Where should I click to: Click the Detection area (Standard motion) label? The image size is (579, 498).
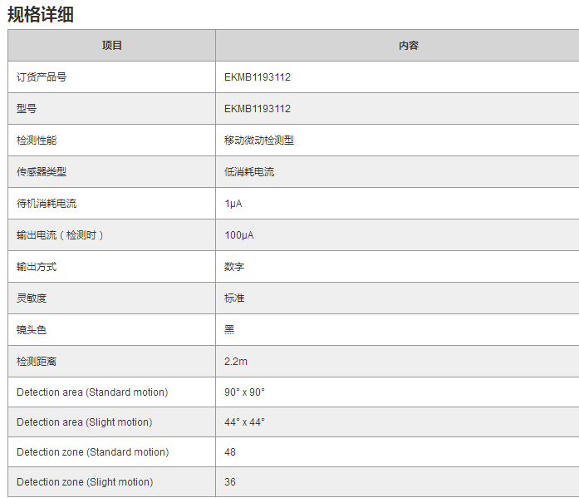click(92, 392)
